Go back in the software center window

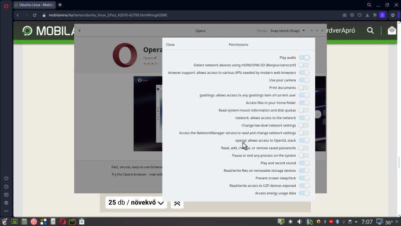[x=80, y=31]
